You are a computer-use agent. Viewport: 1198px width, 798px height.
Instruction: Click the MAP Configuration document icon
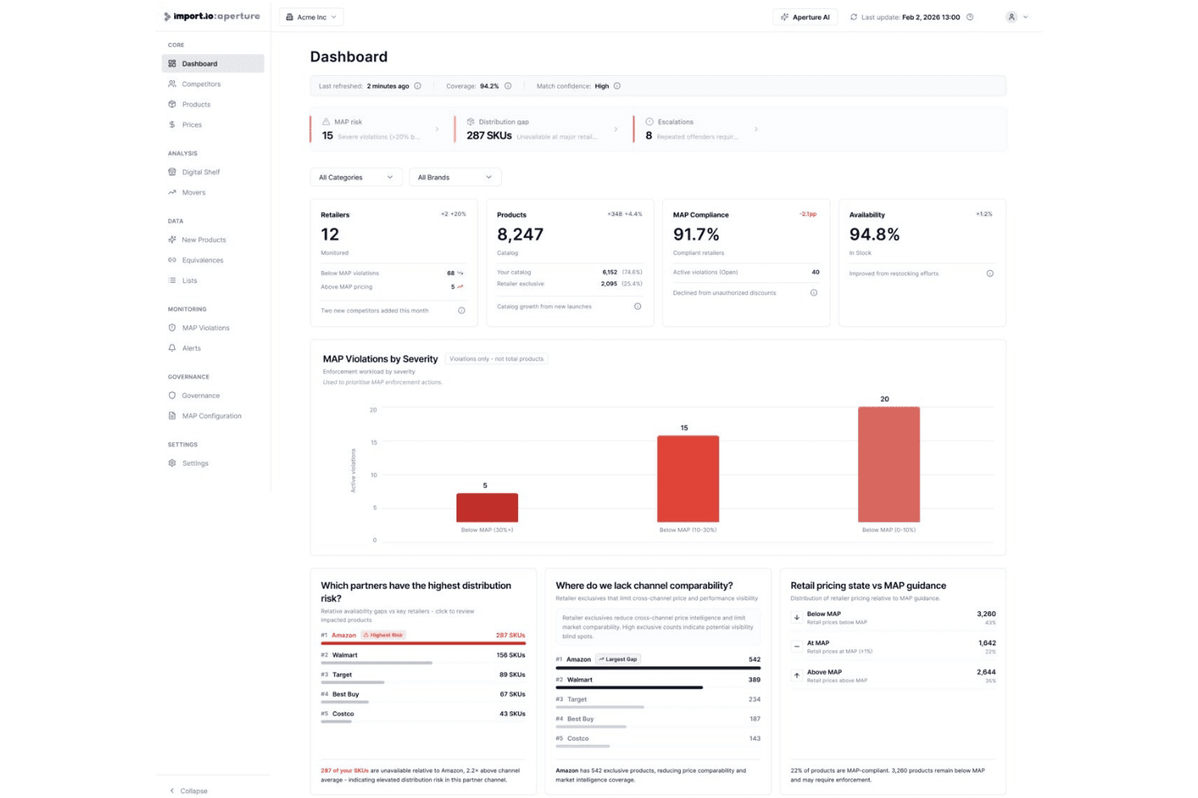(x=172, y=416)
